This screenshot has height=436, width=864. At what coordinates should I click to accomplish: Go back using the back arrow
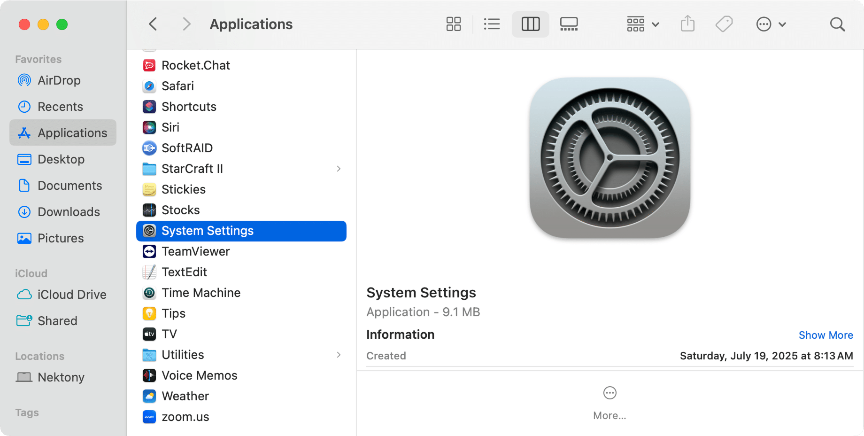click(153, 24)
